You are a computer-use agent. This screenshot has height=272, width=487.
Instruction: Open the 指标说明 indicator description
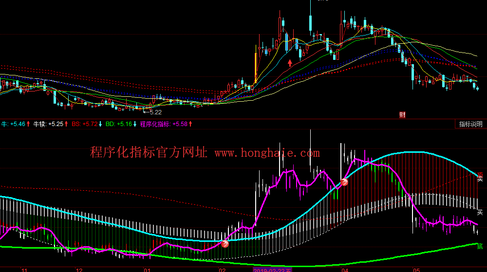[x=470, y=124]
